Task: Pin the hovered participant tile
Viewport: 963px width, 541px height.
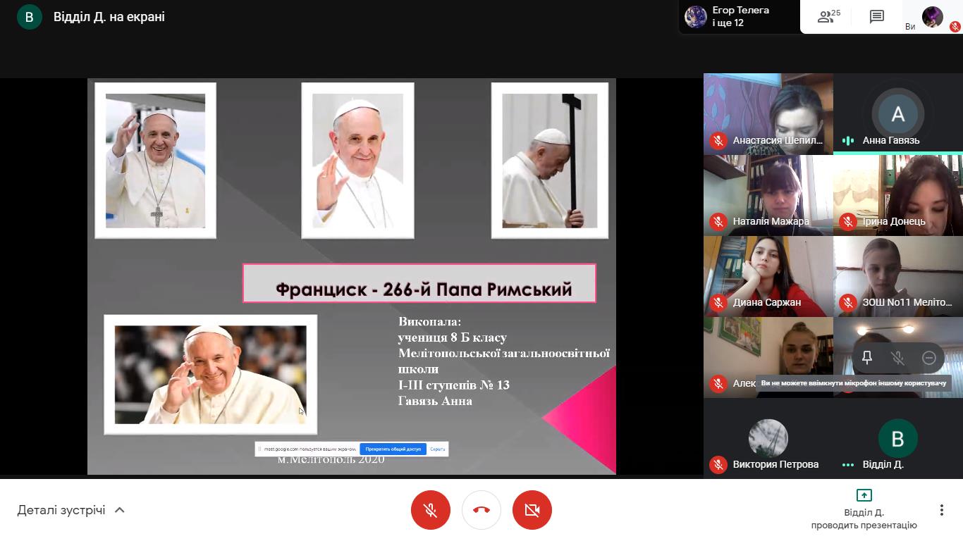Action: 867,358
